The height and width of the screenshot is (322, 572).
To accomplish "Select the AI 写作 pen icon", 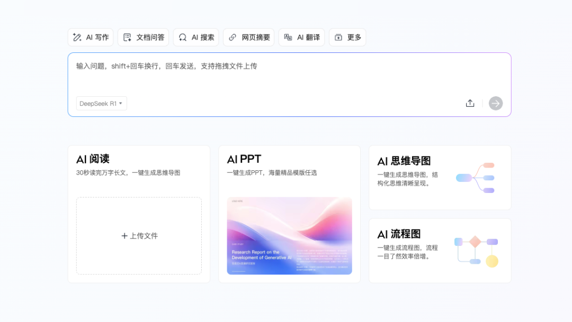I will pyautogui.click(x=76, y=37).
